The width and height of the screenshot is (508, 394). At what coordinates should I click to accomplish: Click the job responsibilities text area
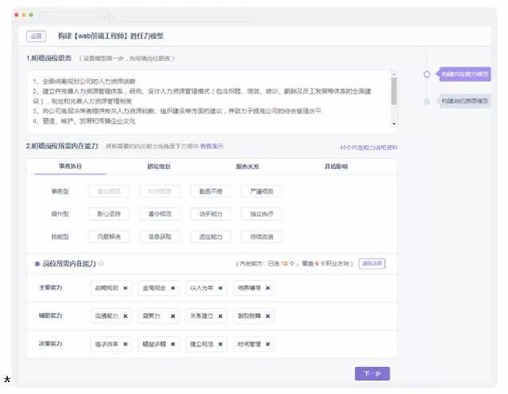[x=206, y=100]
